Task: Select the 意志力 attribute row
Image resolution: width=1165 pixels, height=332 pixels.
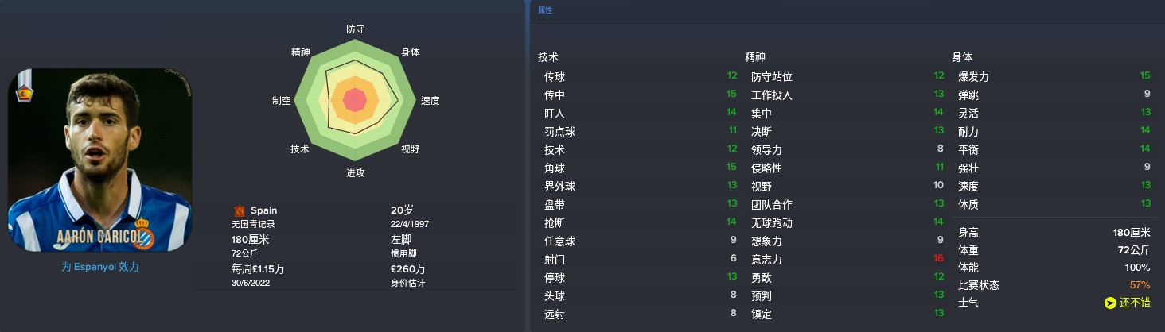Action: [847, 259]
